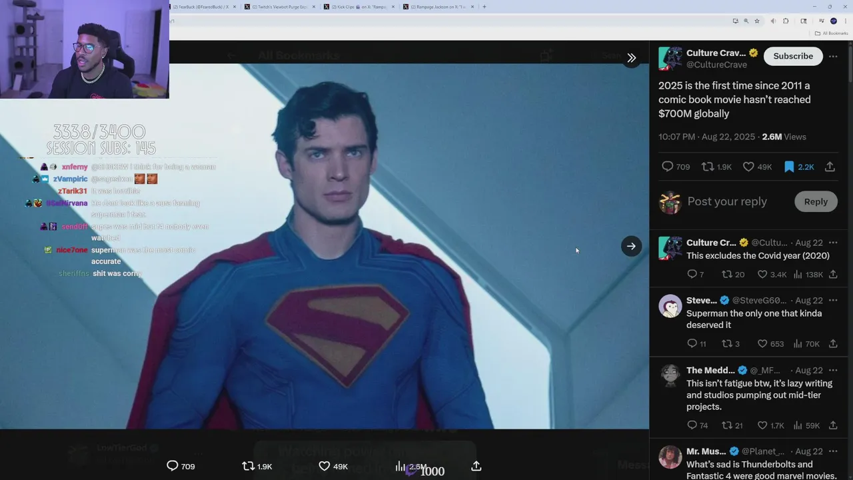
Task: Open Chrome three-dot menu
Action: (846, 21)
